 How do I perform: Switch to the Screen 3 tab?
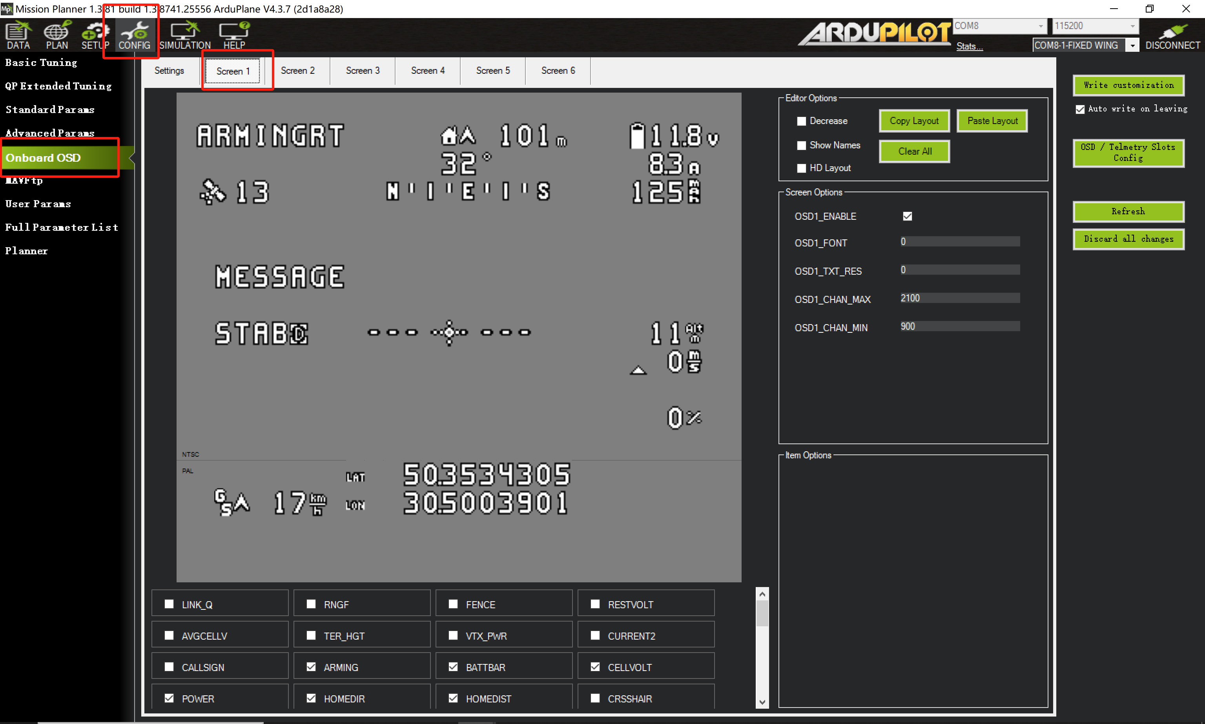point(363,71)
